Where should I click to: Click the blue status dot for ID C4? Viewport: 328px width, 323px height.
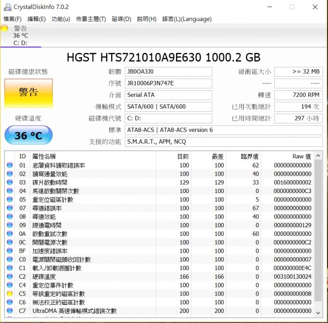10,285
